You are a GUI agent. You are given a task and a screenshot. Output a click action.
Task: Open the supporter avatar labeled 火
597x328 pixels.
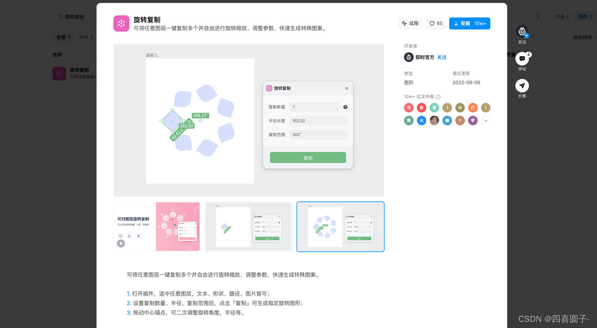[x=422, y=121]
